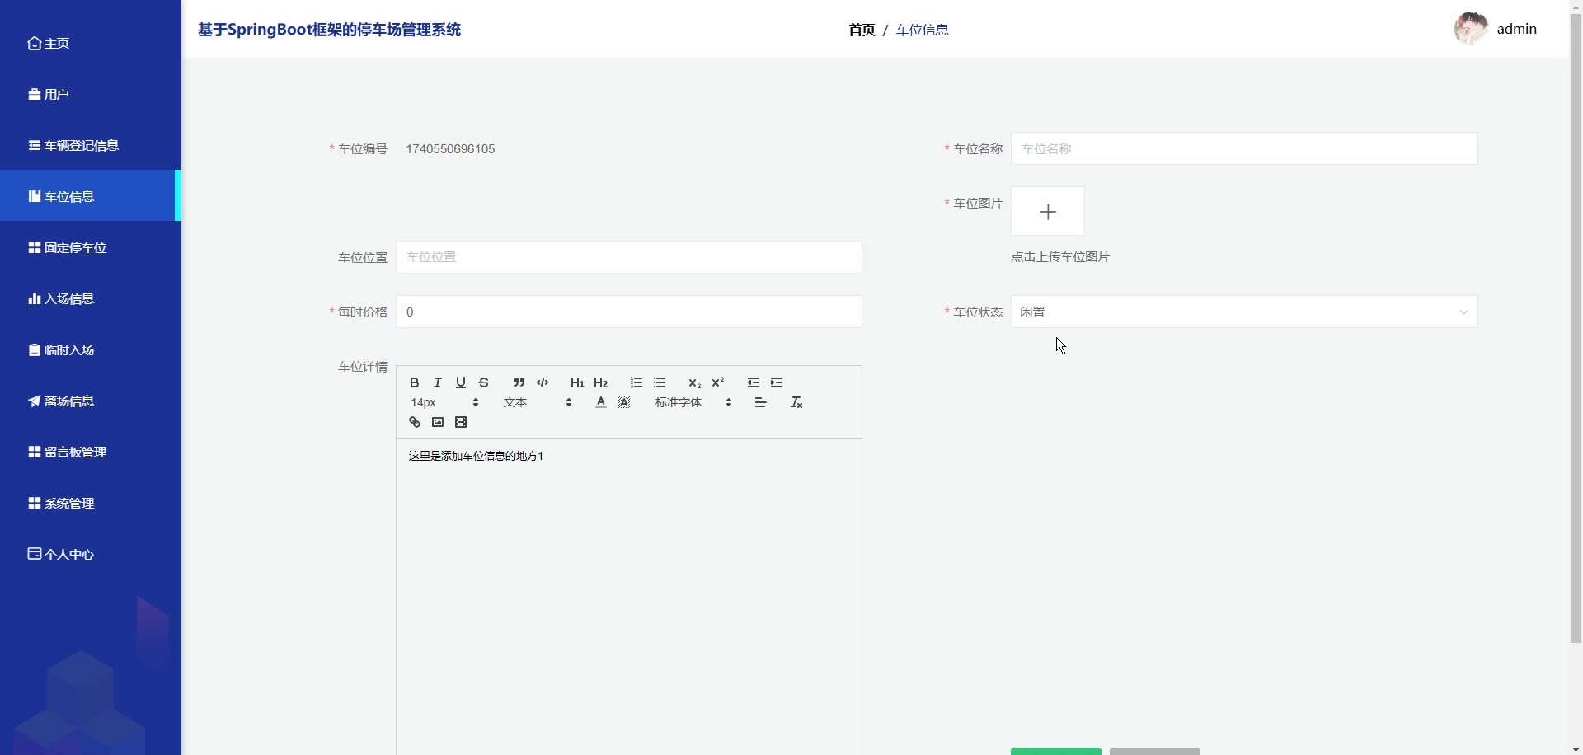Toggle strikethrough text formatting

tap(484, 382)
